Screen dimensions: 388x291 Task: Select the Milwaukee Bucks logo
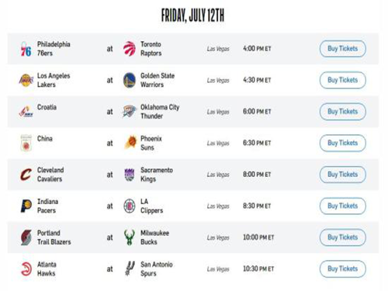(129, 237)
